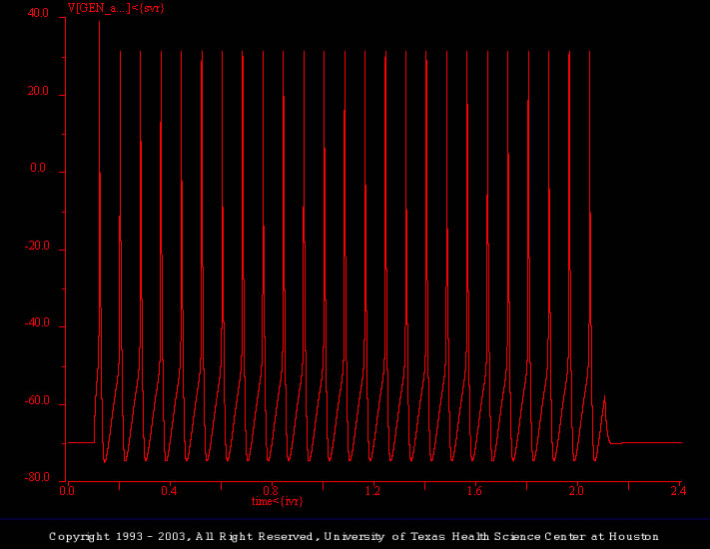This screenshot has height=549, width=710.
Task: Click the 0.4 x-axis tick label
Action: [169, 491]
